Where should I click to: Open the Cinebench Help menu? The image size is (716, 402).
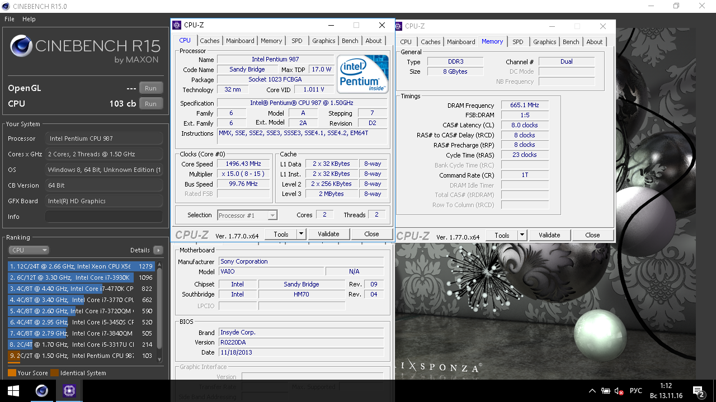pos(29,19)
